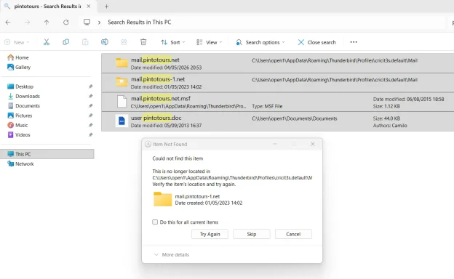Click 'Date created: 01/05/2023 14:02' in dialog

(209, 203)
